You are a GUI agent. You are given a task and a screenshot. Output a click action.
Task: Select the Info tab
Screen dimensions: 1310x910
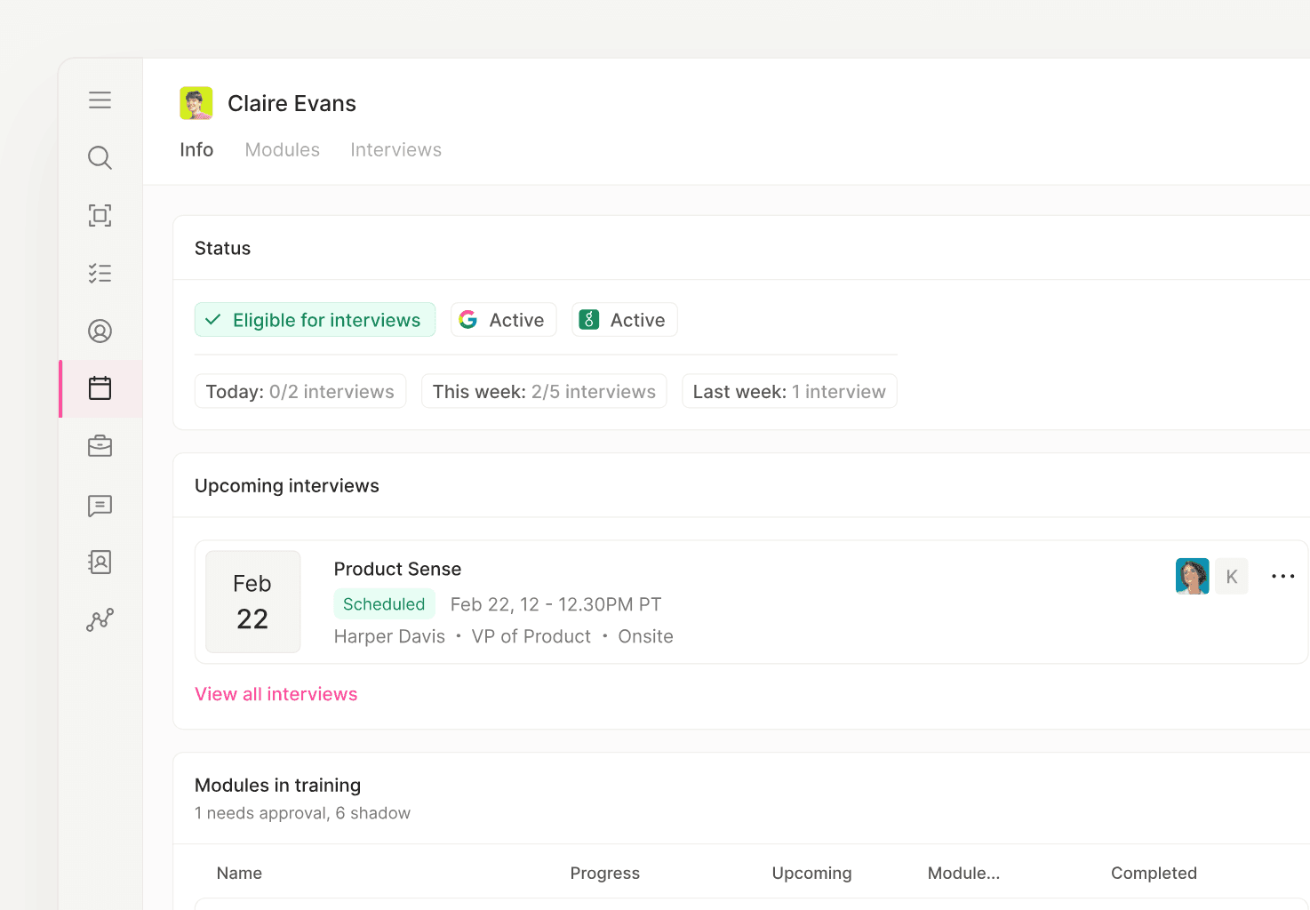click(196, 149)
